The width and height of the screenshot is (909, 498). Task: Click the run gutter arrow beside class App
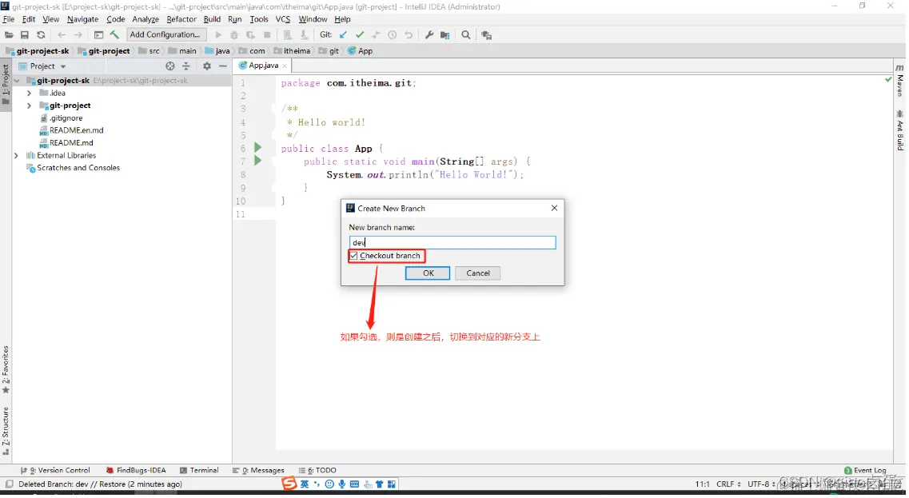coord(258,147)
